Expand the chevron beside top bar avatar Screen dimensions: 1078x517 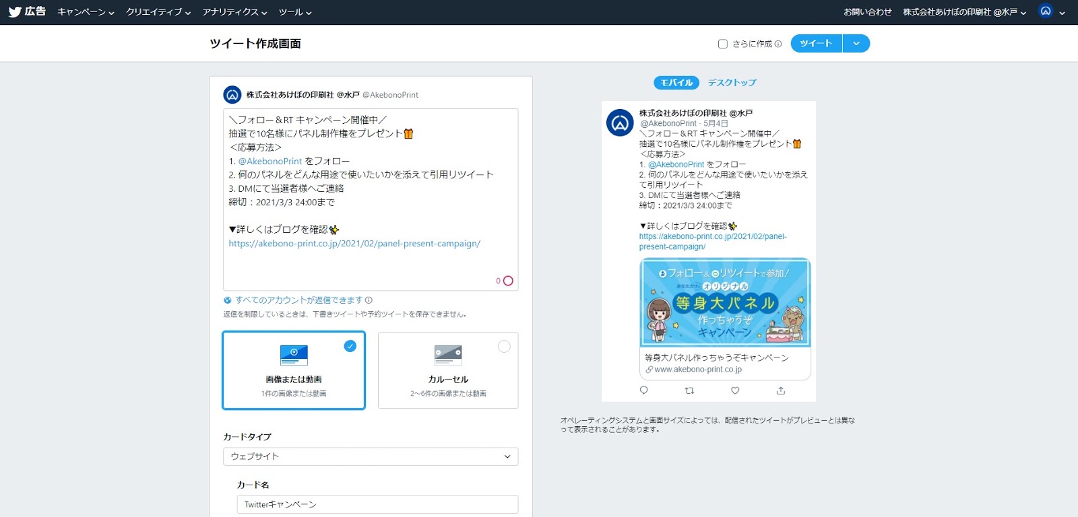point(1062,13)
